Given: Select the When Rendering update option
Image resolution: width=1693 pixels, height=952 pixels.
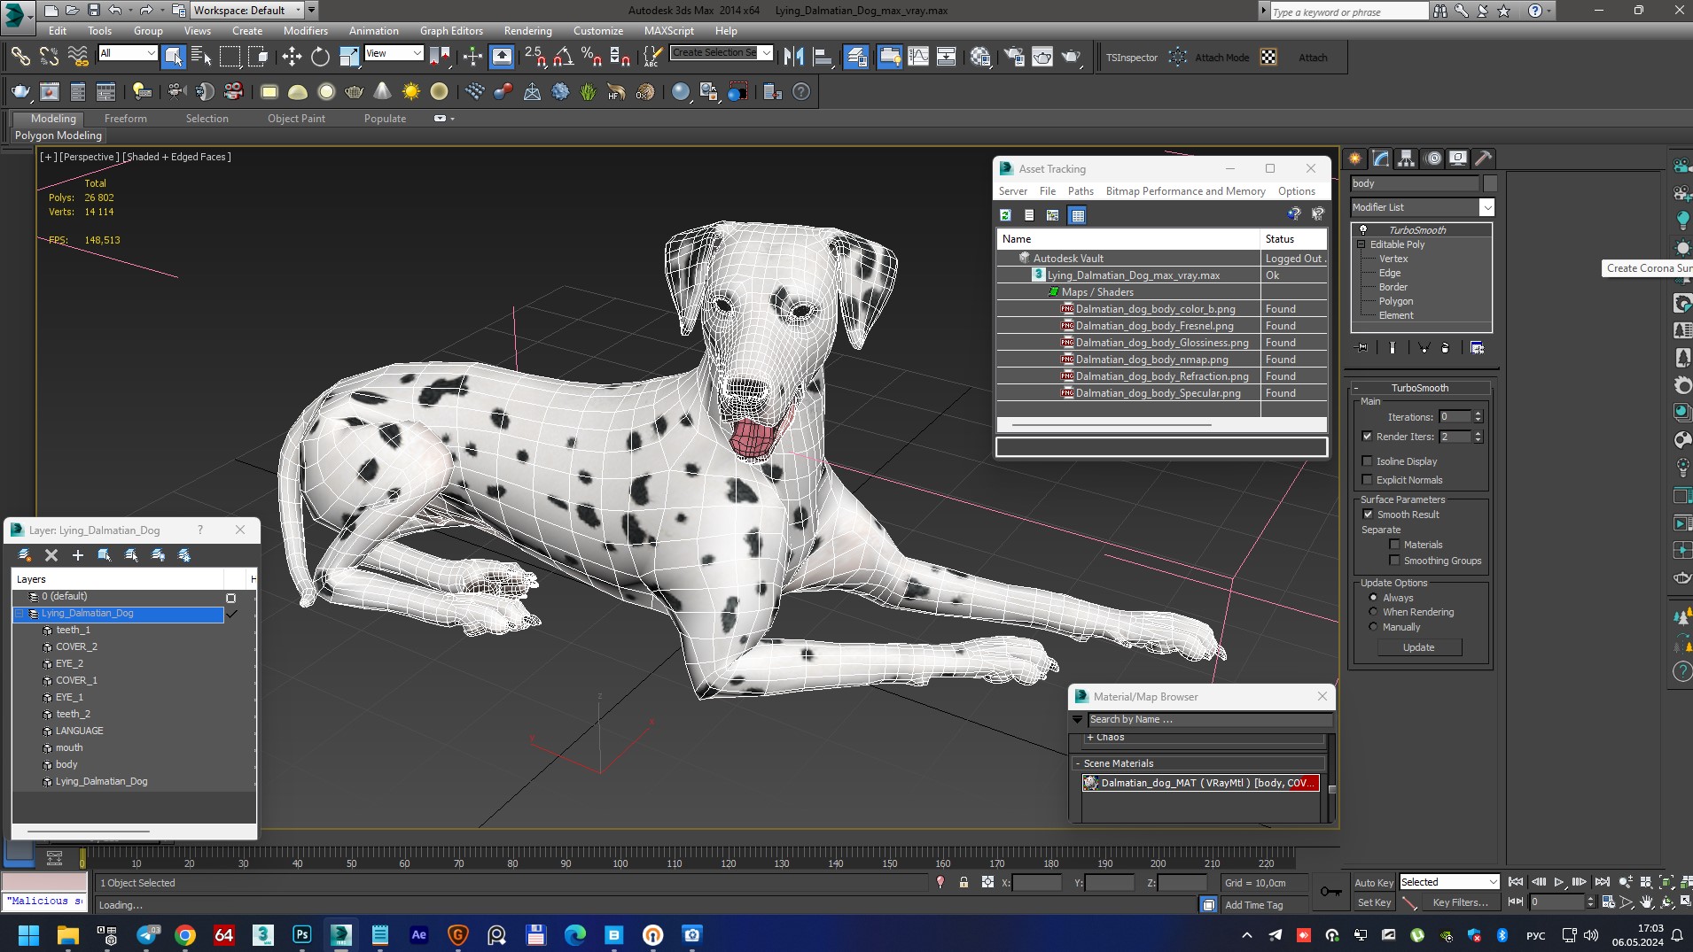Looking at the screenshot, I should [1373, 612].
